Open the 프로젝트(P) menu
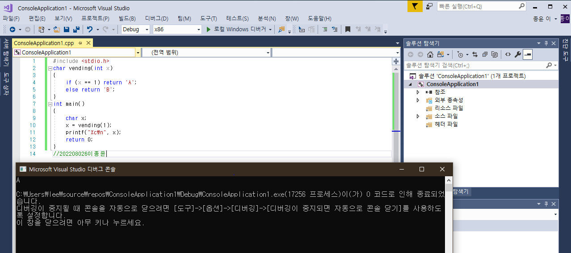Image resolution: width=571 pixels, height=253 pixels. pos(95,18)
